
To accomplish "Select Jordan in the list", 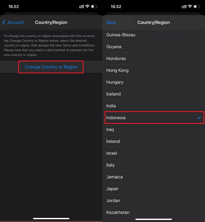I will click(x=113, y=200).
